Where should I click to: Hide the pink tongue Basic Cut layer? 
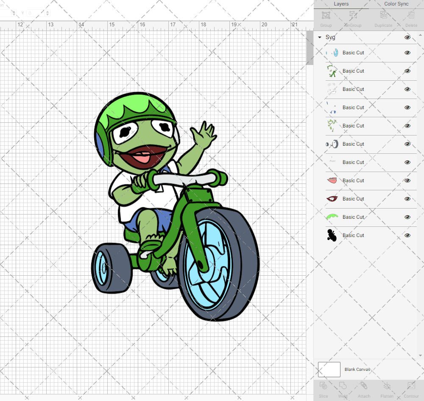point(407,181)
